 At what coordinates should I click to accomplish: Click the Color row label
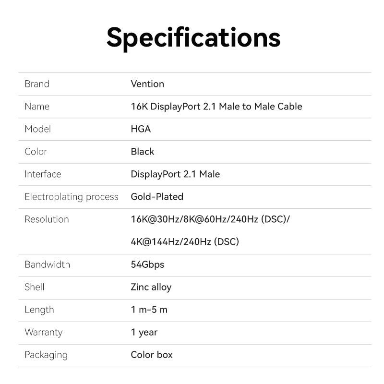pos(36,152)
